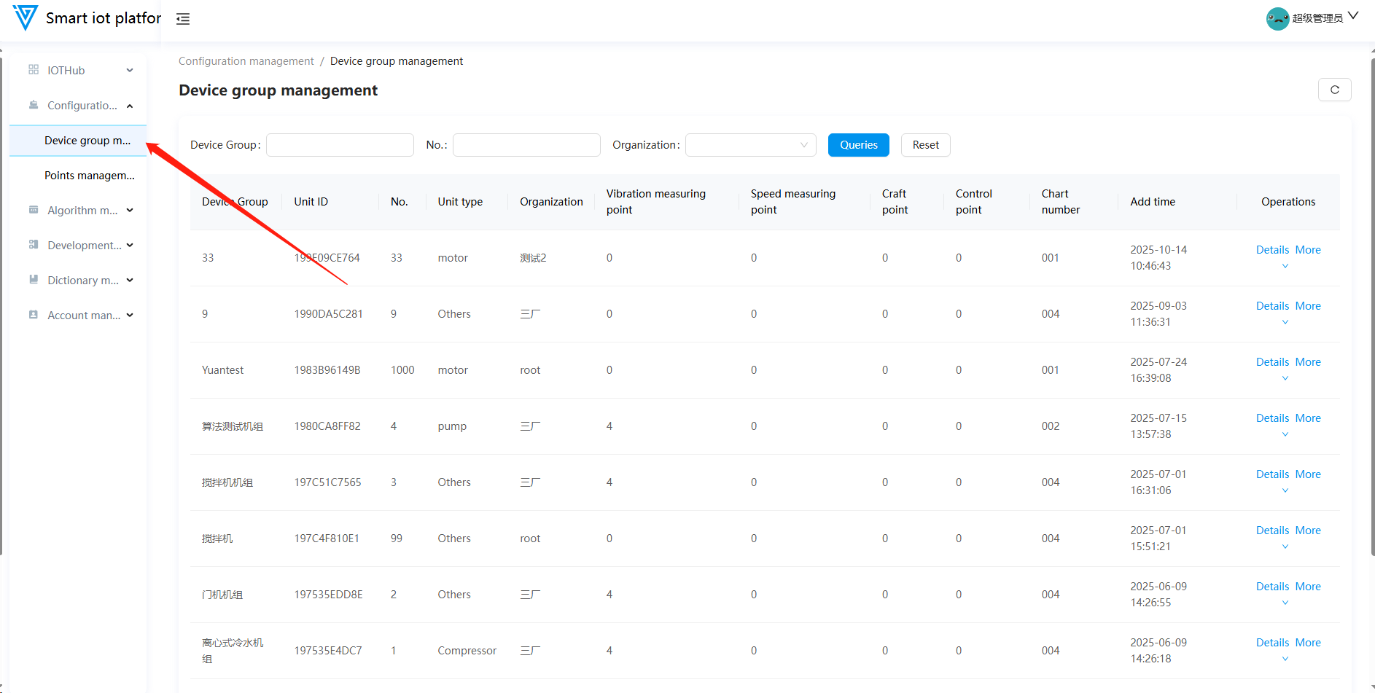
Task: Collapse the Configuration management submenu
Action: pos(130,106)
